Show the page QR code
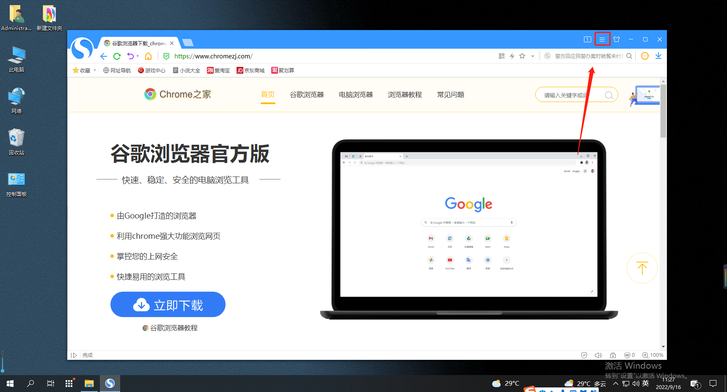This screenshot has width=727, height=392. [x=501, y=56]
